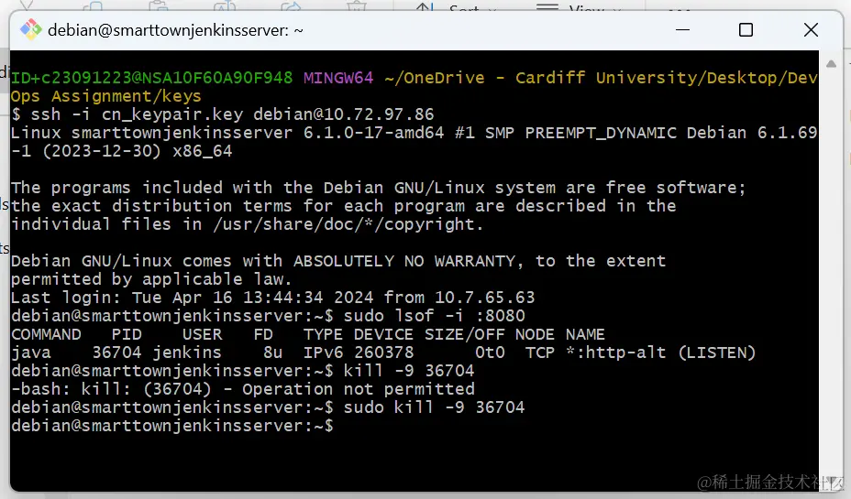Click the "Last login: Tue Apr 16" line

[273, 298]
